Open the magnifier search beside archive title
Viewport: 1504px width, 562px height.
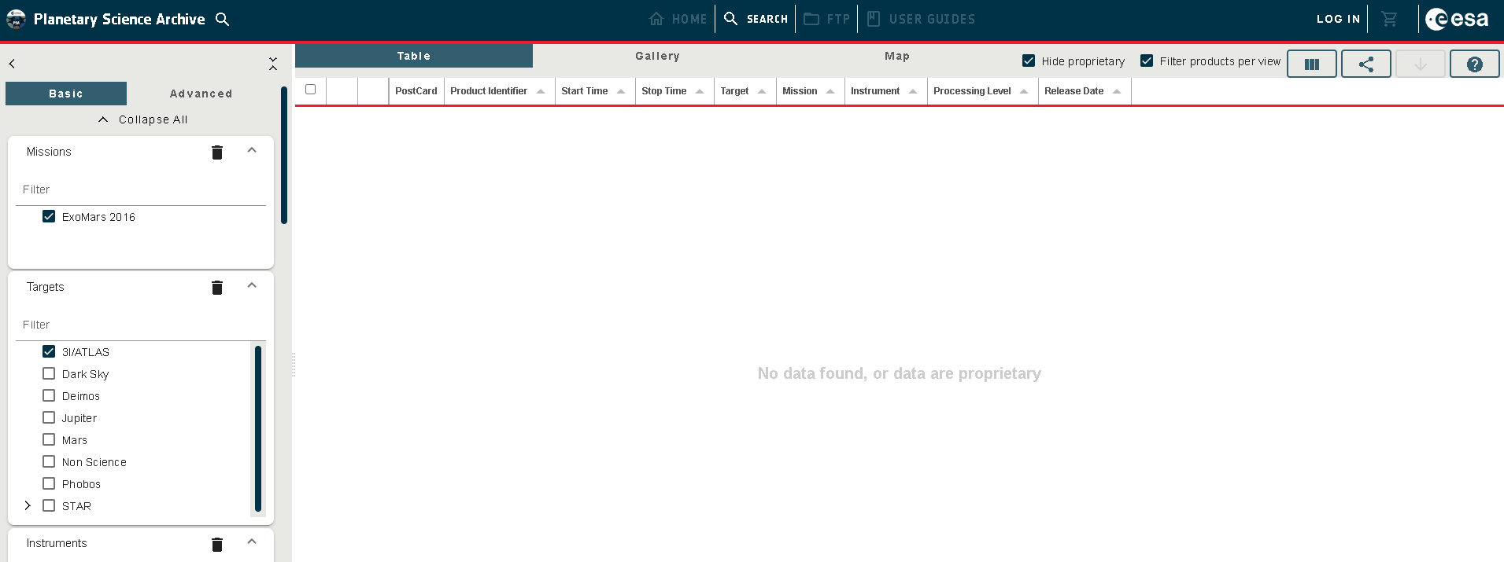223,19
